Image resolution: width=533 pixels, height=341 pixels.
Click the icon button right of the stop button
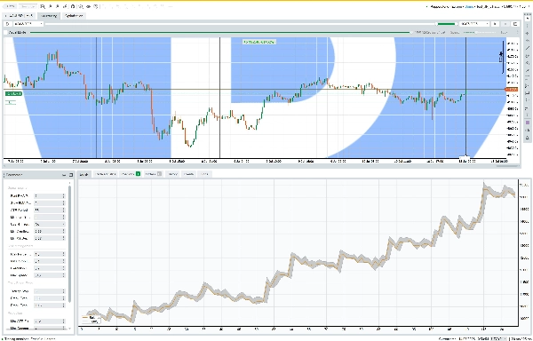(x=515, y=24)
